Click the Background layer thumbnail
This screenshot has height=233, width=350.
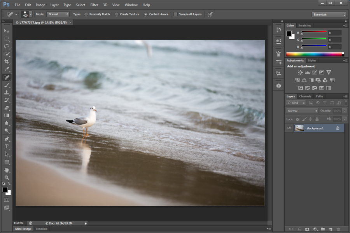click(x=299, y=128)
